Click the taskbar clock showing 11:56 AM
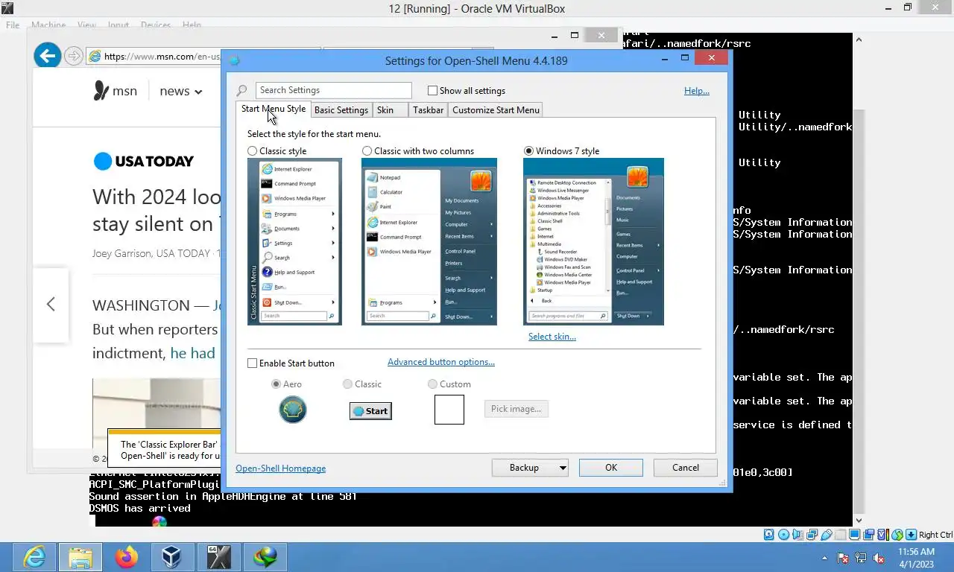954x572 pixels. pyautogui.click(x=916, y=558)
